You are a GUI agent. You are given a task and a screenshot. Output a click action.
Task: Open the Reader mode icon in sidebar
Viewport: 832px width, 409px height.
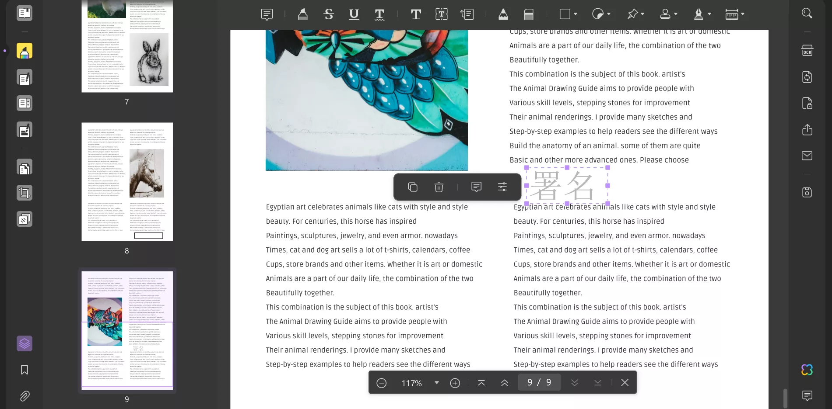point(25,13)
